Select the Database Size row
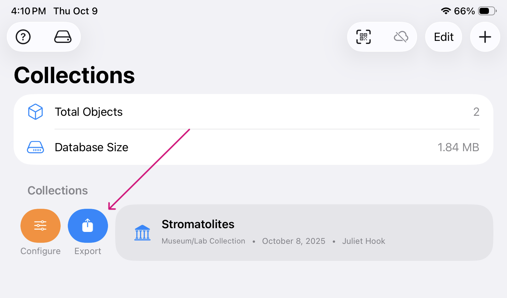 tap(253, 147)
